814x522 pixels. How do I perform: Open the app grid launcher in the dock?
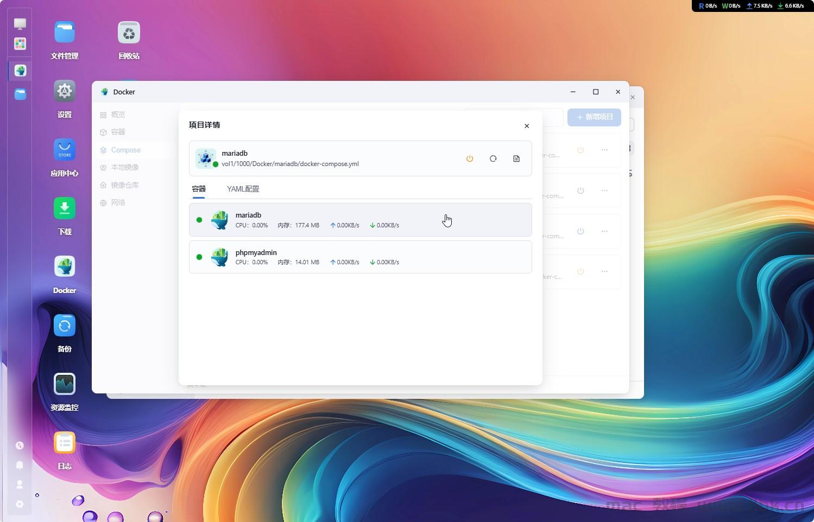point(20,43)
